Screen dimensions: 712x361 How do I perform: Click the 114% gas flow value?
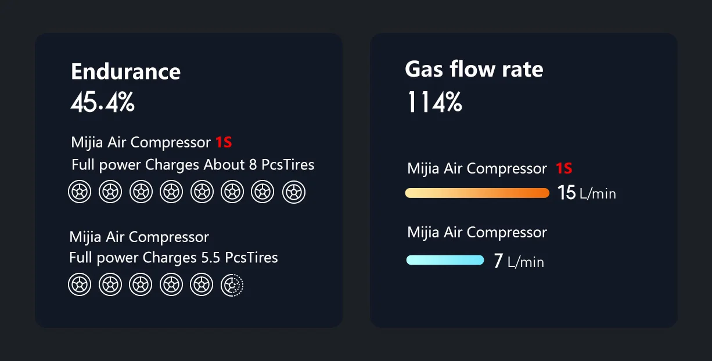pyautogui.click(x=434, y=103)
